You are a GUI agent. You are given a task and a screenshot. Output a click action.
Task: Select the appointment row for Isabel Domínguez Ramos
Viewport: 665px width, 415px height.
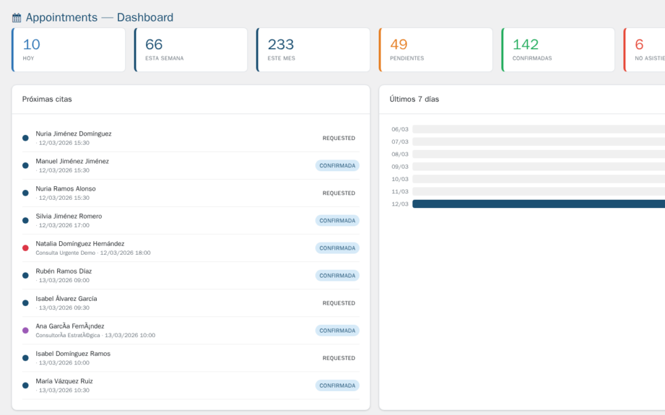click(192, 357)
